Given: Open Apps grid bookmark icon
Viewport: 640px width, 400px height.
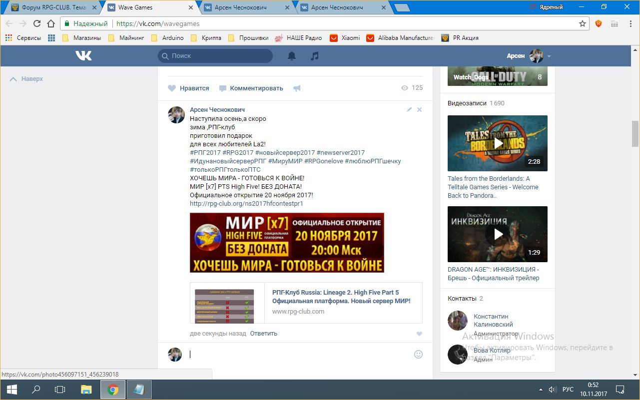Looking at the screenshot, I should coord(51,38).
